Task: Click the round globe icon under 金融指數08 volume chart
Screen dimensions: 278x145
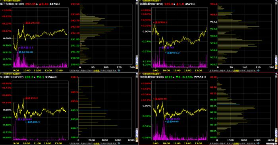Action: [x=258, y=70]
